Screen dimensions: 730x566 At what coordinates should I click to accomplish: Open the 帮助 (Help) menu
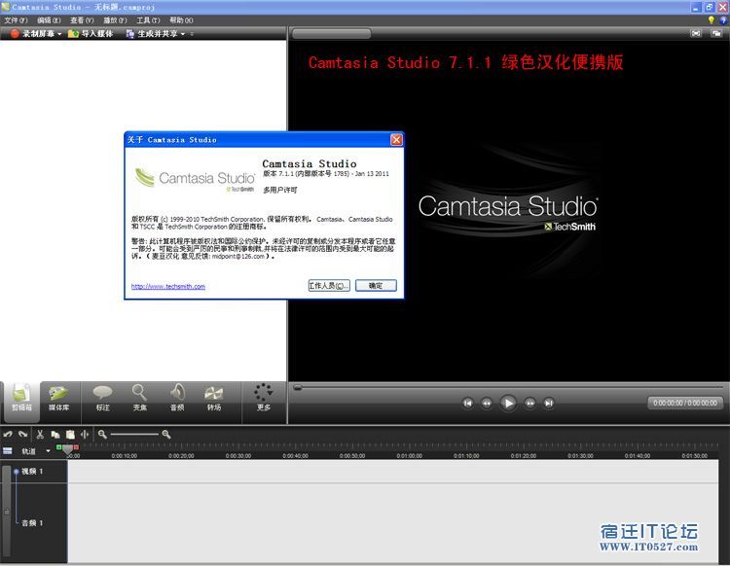[x=181, y=20]
